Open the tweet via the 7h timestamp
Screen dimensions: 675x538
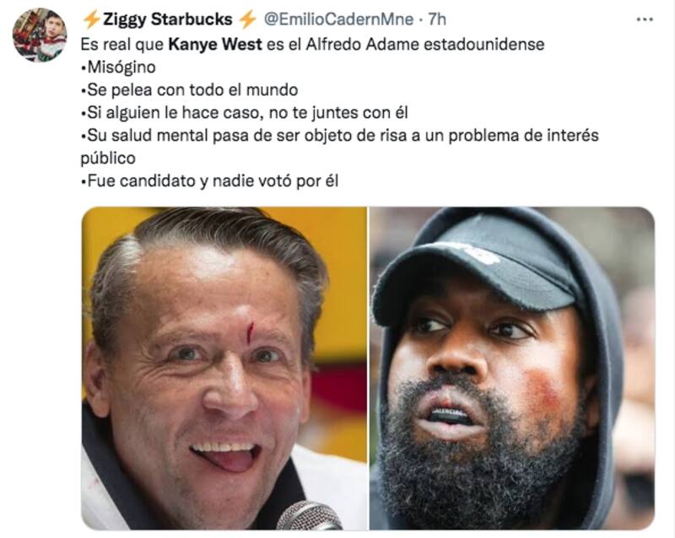click(x=437, y=19)
